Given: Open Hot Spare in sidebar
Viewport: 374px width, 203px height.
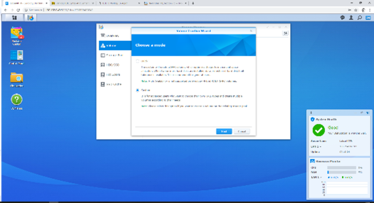Looking at the screenshot, I should 115,75.
